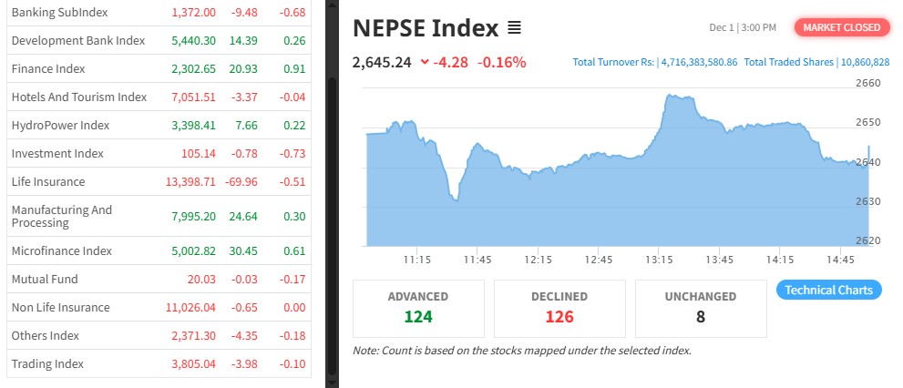This screenshot has width=903, height=388.
Task: Open the HydroPower Index row
Action: click(x=60, y=125)
